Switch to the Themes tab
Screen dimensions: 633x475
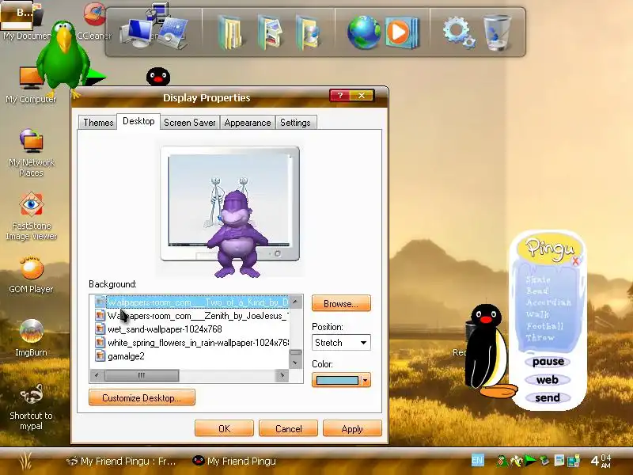[98, 123]
